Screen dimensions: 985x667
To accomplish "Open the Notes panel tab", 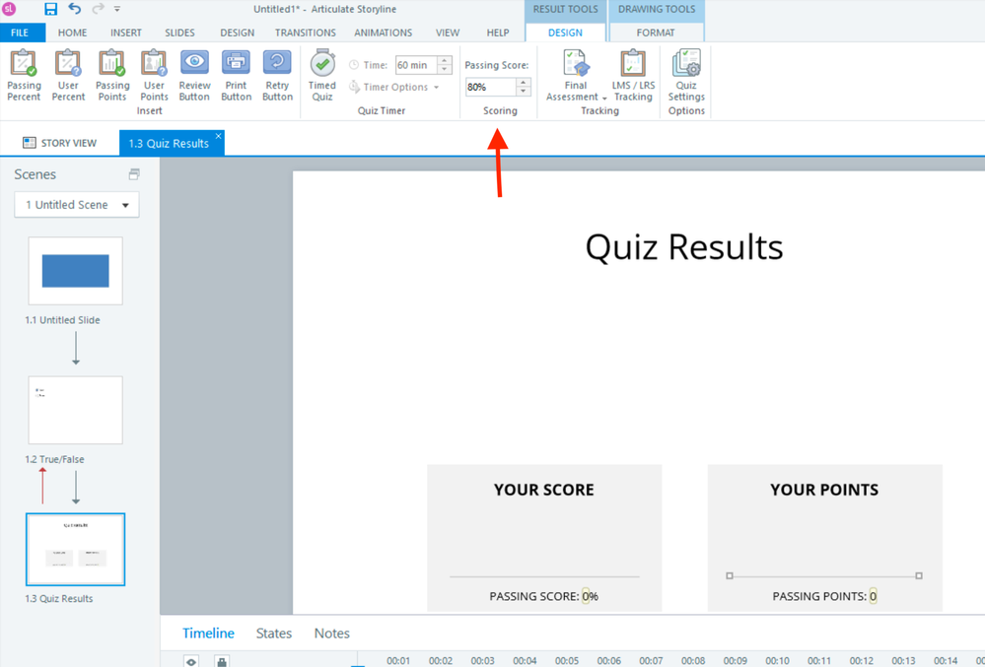I will pos(331,634).
